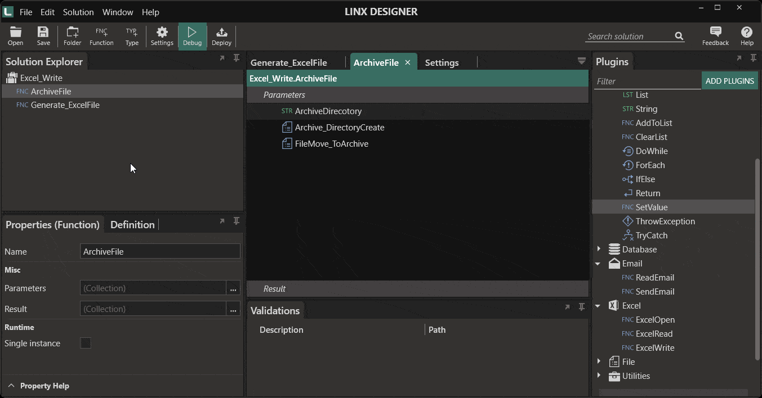Open the Help icon
The width and height of the screenshot is (762, 398).
(x=747, y=36)
